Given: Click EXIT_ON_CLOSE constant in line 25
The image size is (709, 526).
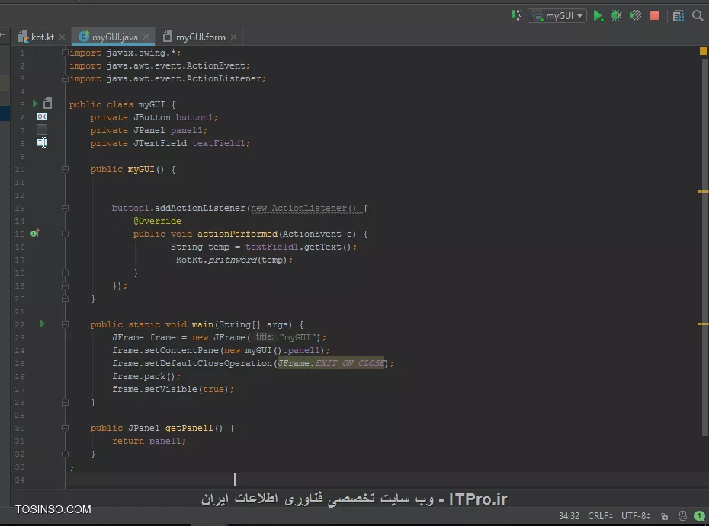Looking at the screenshot, I should pos(349,363).
